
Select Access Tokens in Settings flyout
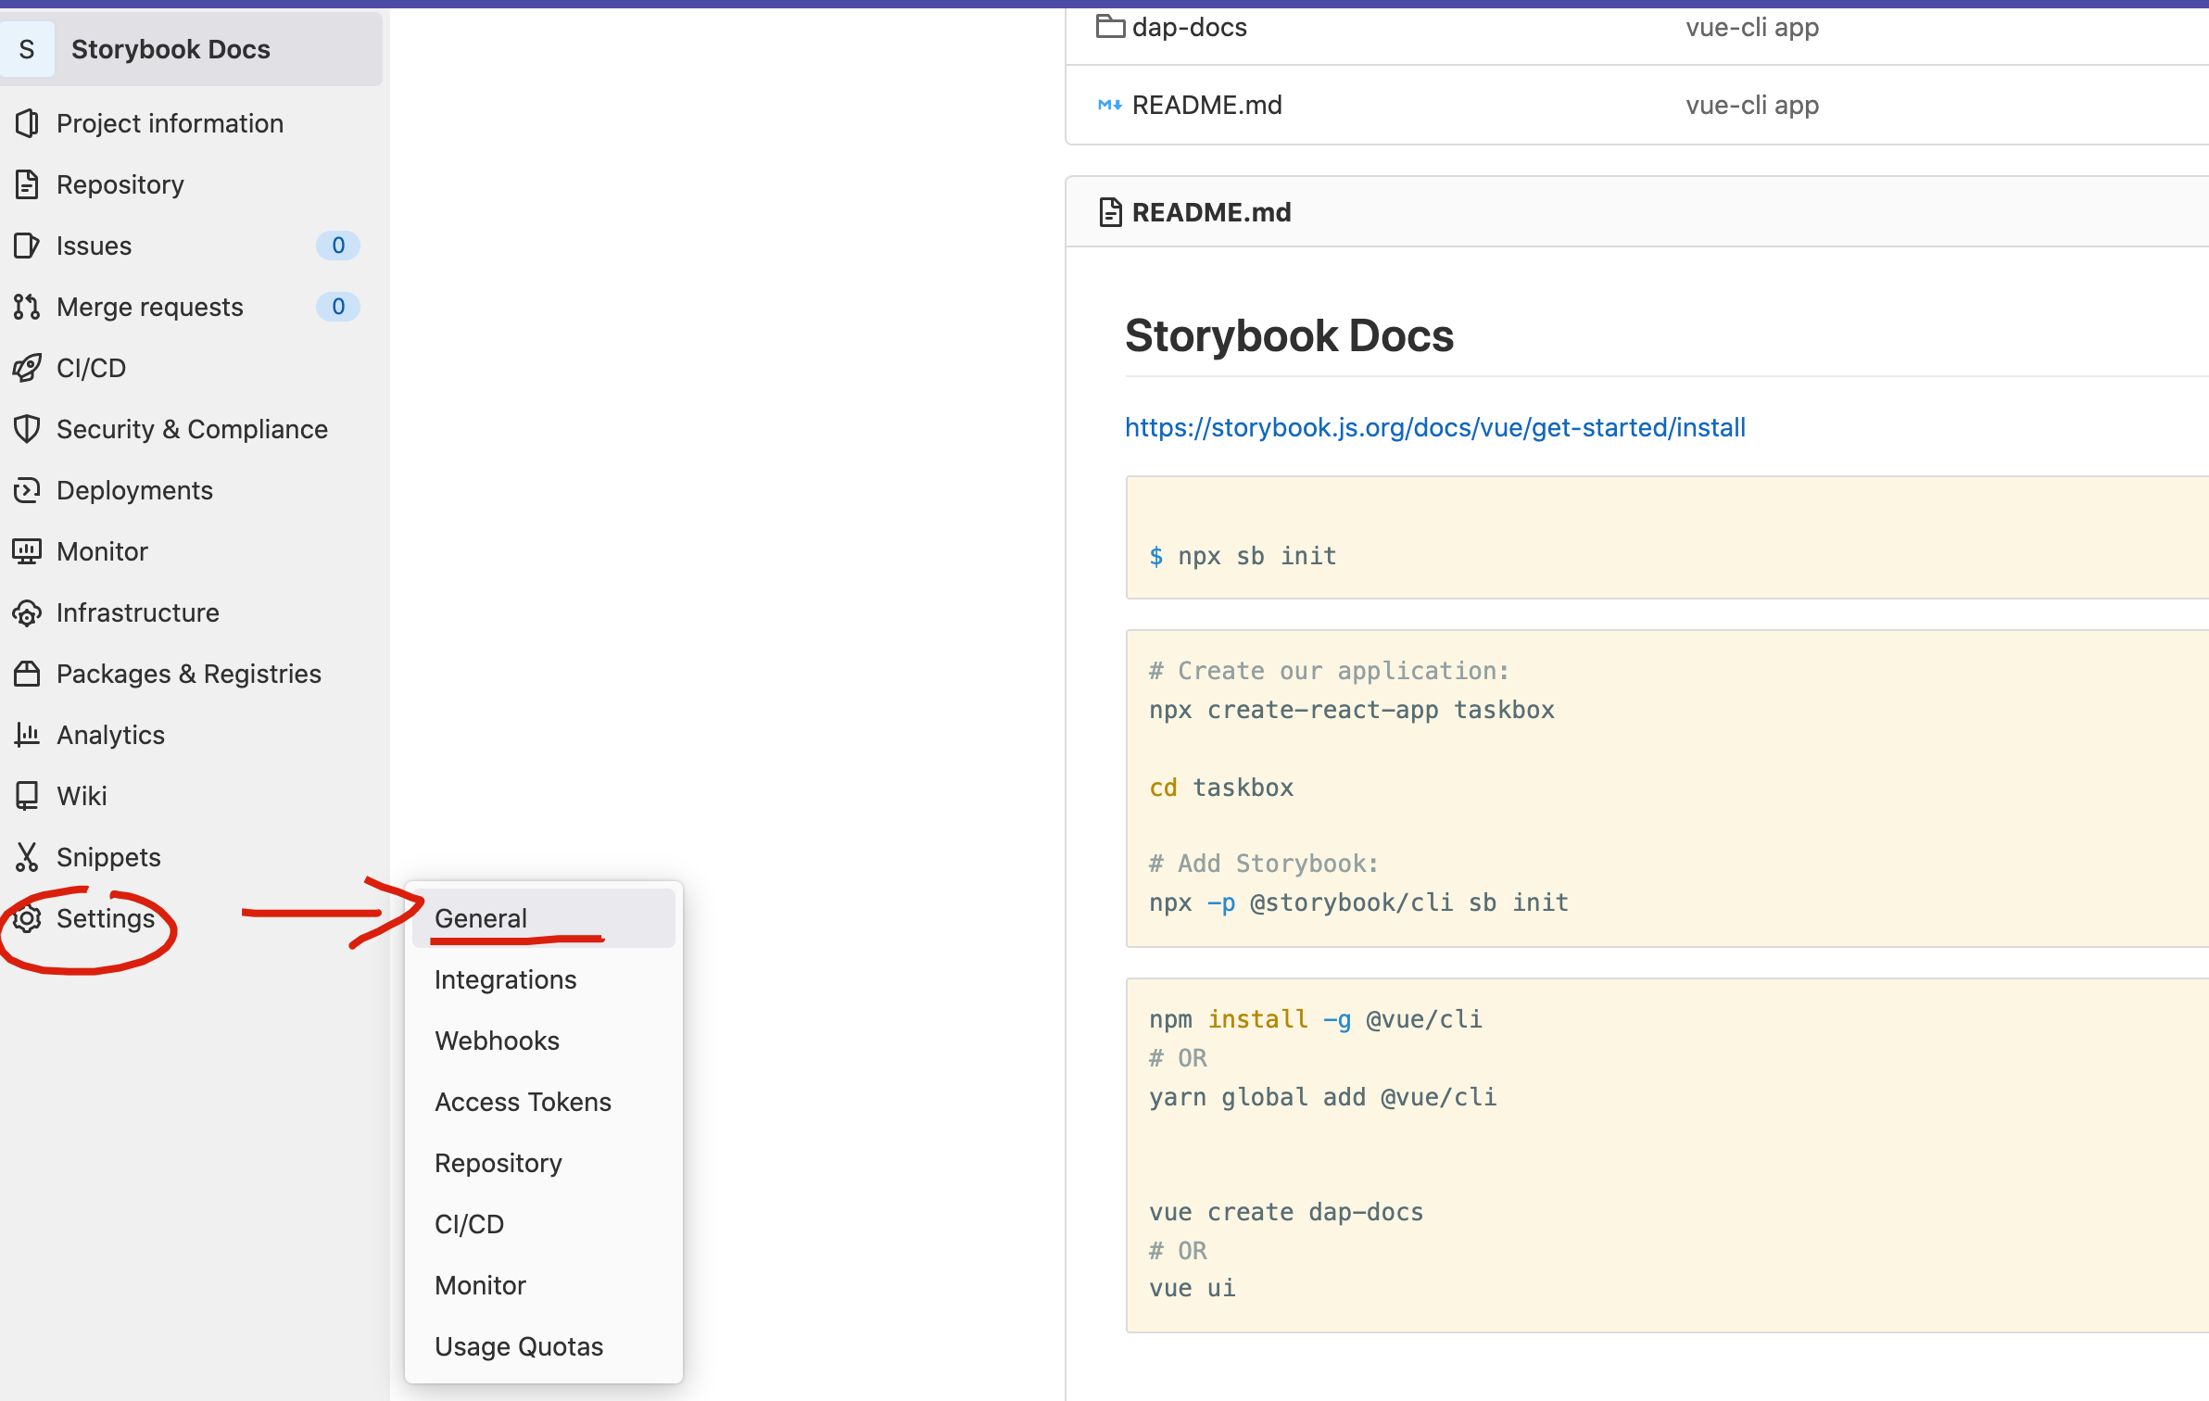[543, 1102]
